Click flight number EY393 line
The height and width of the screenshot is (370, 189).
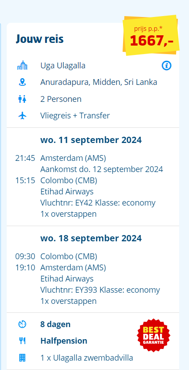point(100,290)
